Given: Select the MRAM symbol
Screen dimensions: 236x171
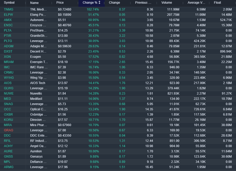Looking at the screenshot, I should coord(9,62).
